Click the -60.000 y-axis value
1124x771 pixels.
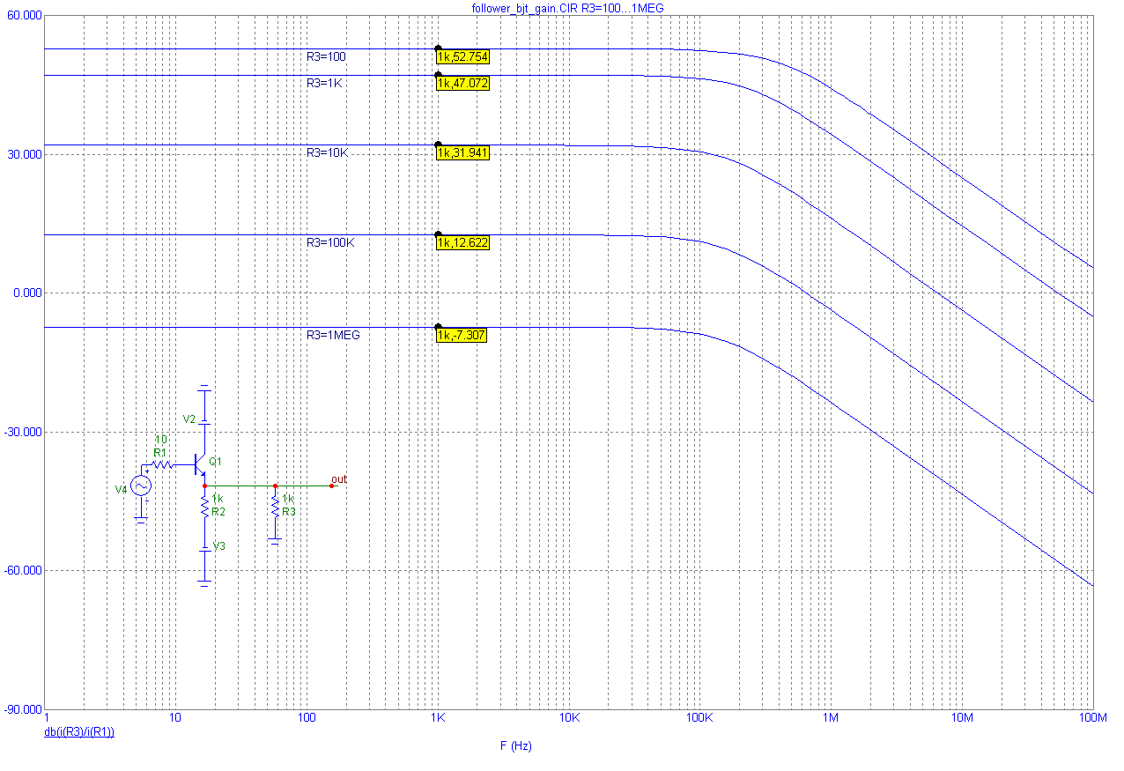pyautogui.click(x=22, y=570)
